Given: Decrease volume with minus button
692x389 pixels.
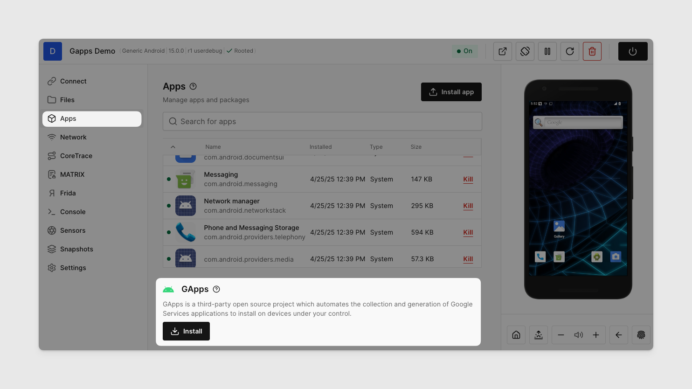Looking at the screenshot, I should click(561, 335).
